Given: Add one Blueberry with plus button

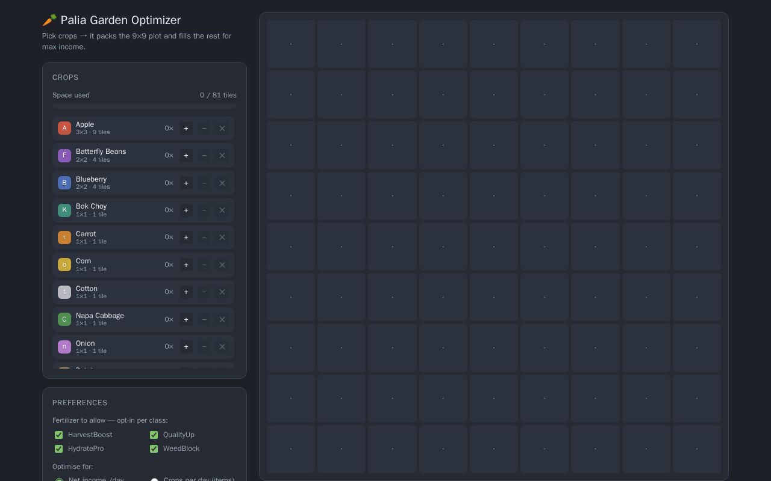Looking at the screenshot, I should coord(186,183).
